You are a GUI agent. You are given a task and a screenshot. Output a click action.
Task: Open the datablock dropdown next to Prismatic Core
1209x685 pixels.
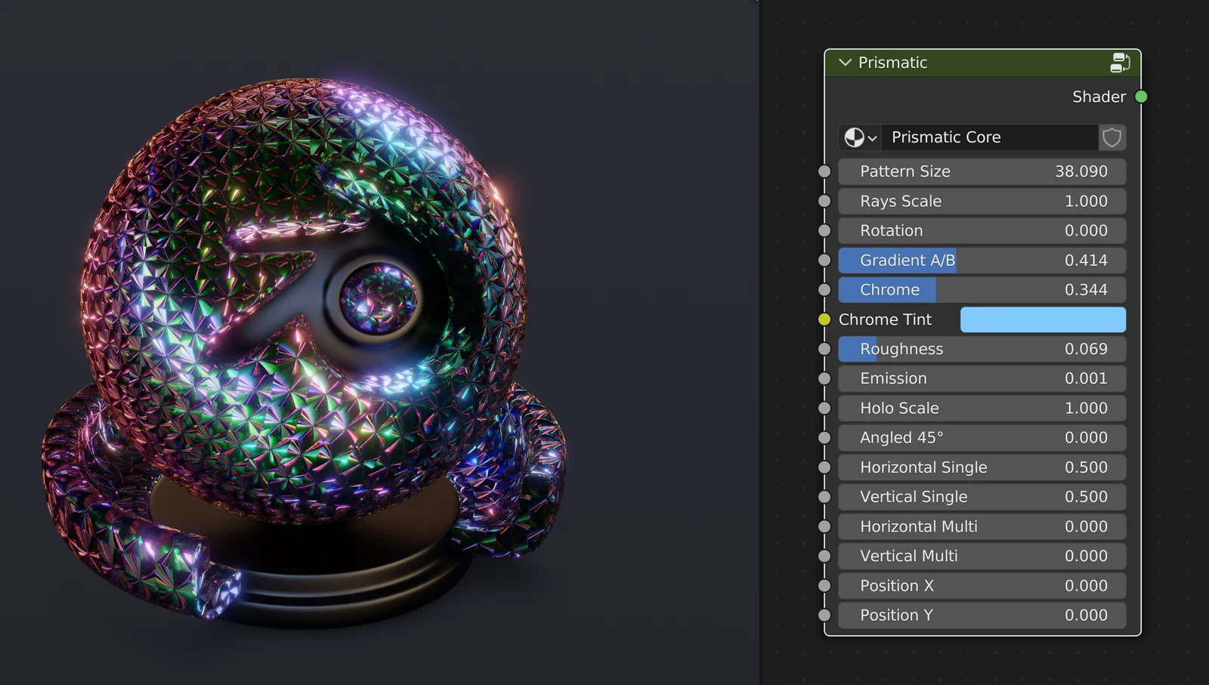tap(871, 137)
